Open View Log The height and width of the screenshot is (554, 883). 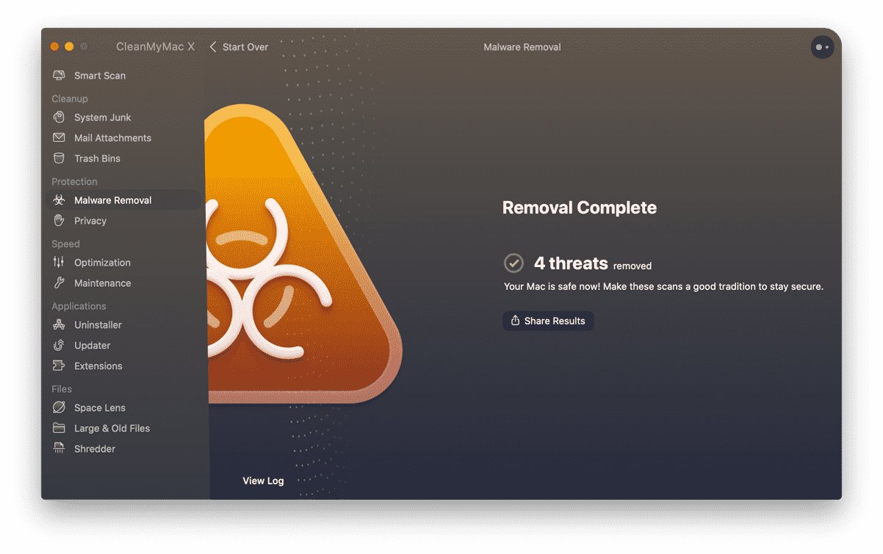(263, 481)
